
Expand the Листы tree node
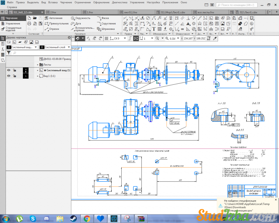click(38, 65)
